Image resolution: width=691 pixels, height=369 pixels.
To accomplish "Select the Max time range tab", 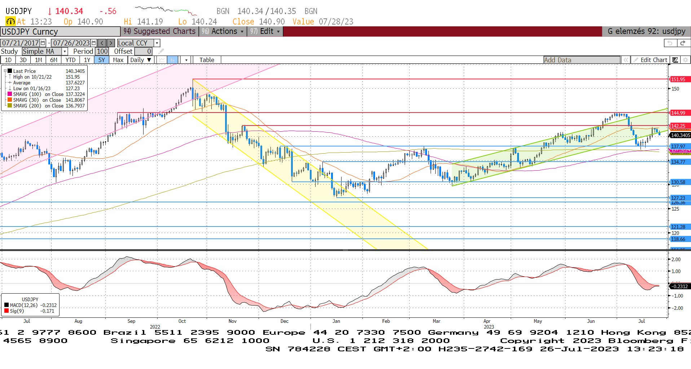I will pos(118,60).
